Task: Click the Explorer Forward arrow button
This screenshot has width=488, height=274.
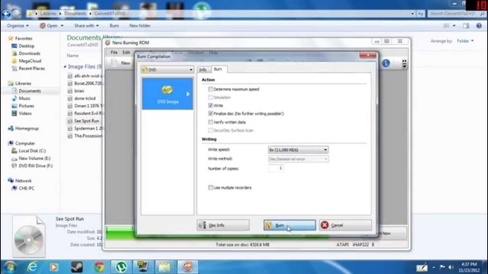Action: [17, 14]
